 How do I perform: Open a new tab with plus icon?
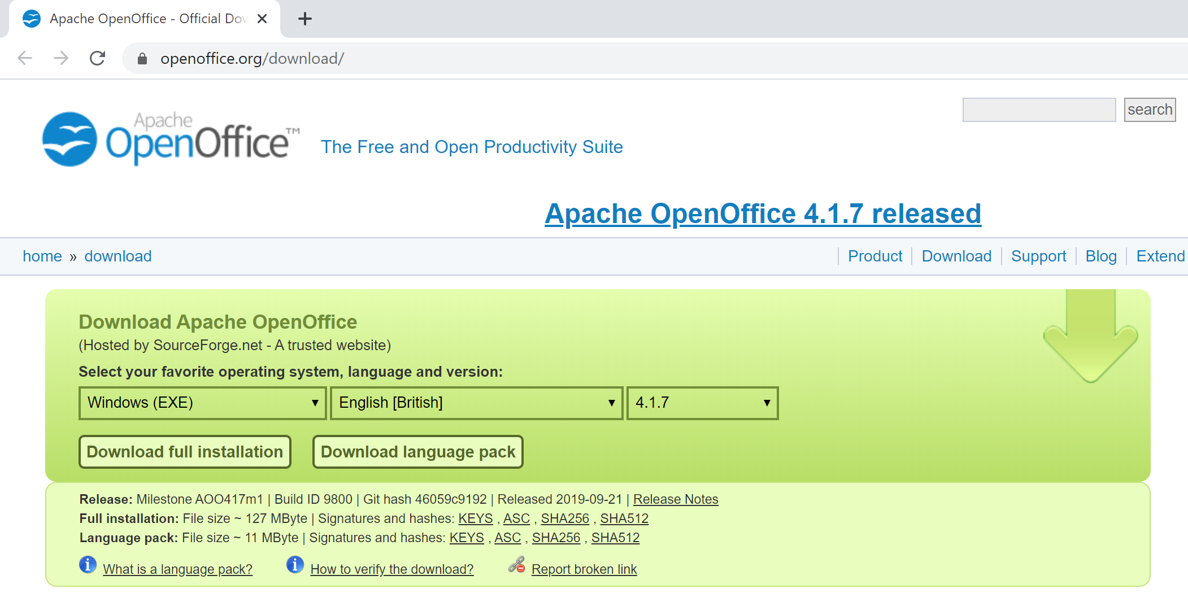(305, 19)
